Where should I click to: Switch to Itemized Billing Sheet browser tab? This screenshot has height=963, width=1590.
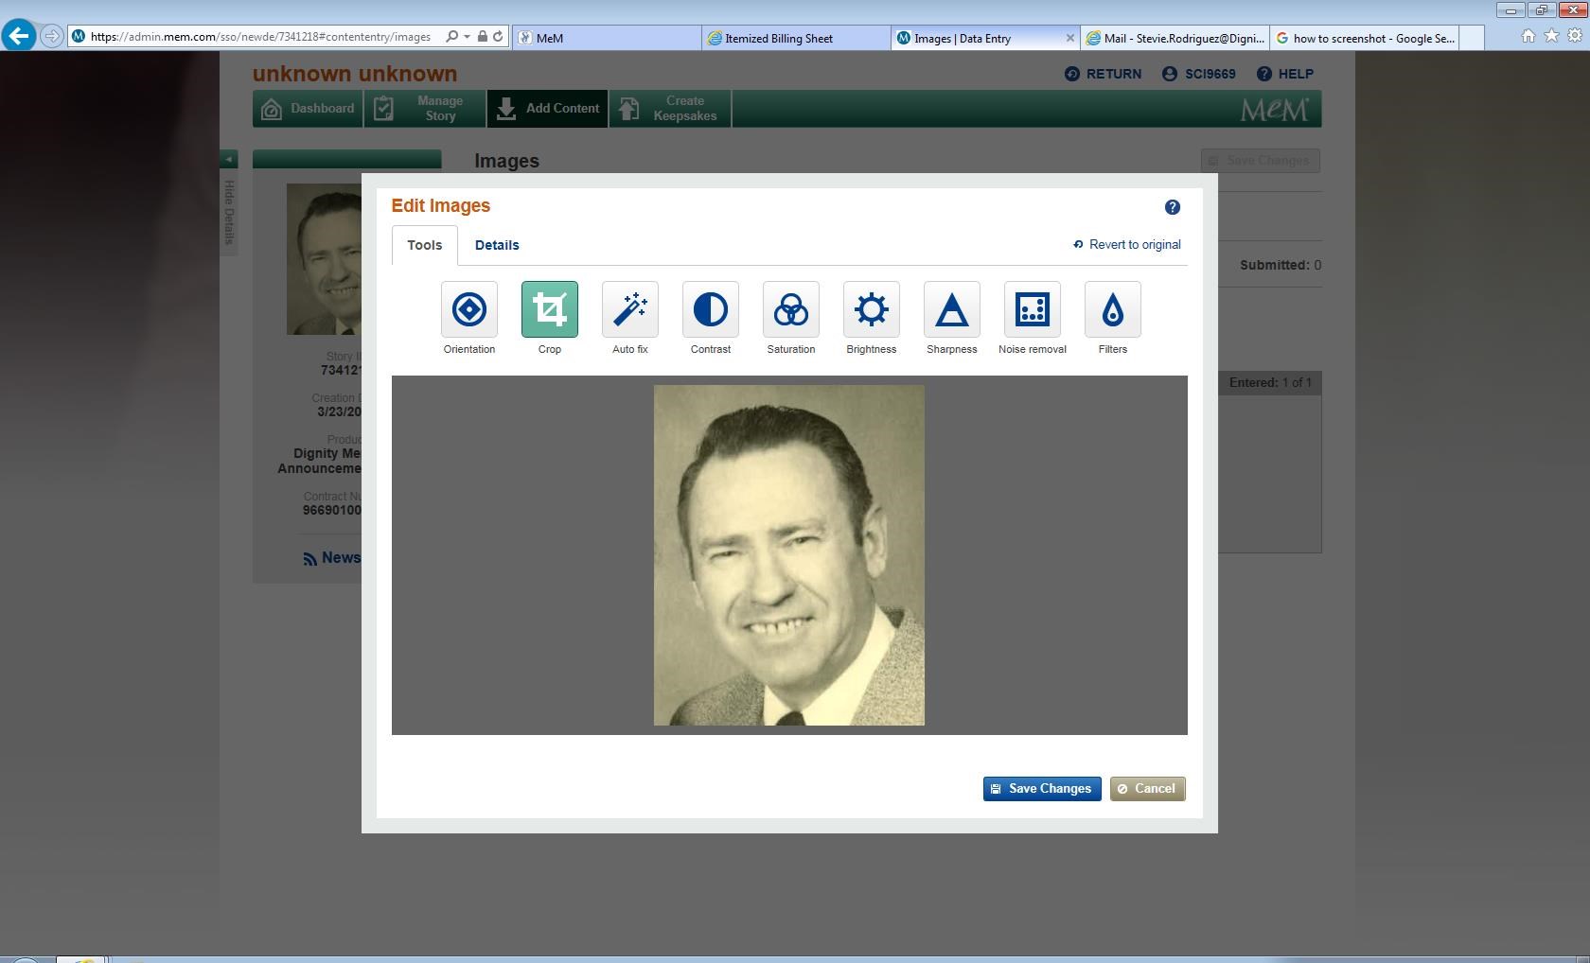[779, 38]
